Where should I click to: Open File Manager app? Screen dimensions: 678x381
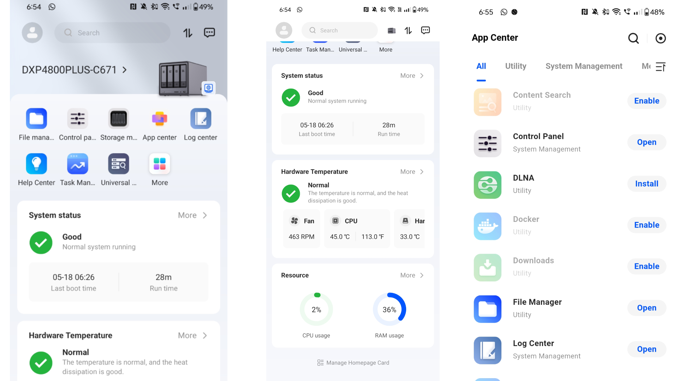coord(646,308)
